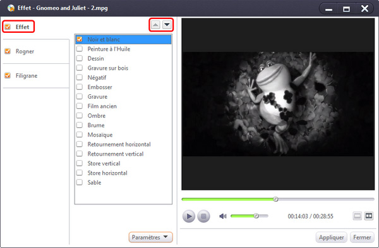The width and height of the screenshot is (379, 248).
Task: Select the 'Ombre' label
Action: point(97,116)
